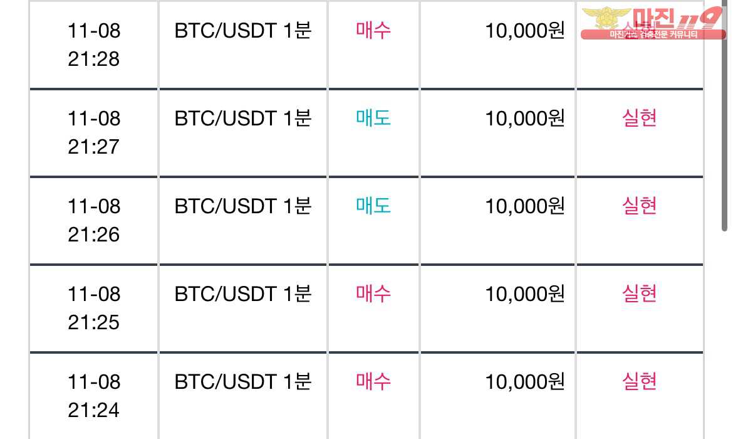Click 매수 in the 21:25 row

point(373,294)
